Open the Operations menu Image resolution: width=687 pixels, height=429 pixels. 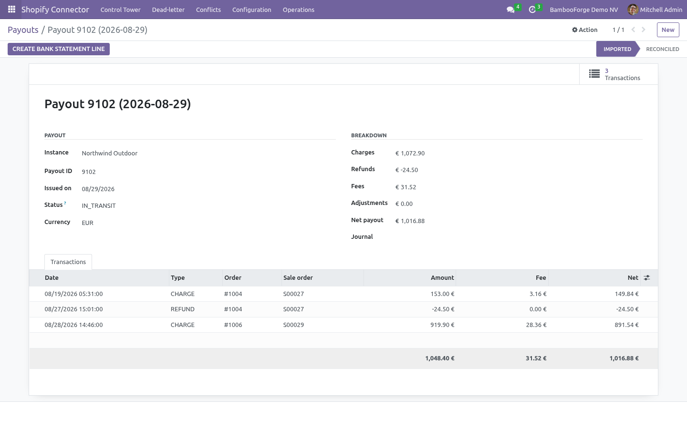click(299, 10)
